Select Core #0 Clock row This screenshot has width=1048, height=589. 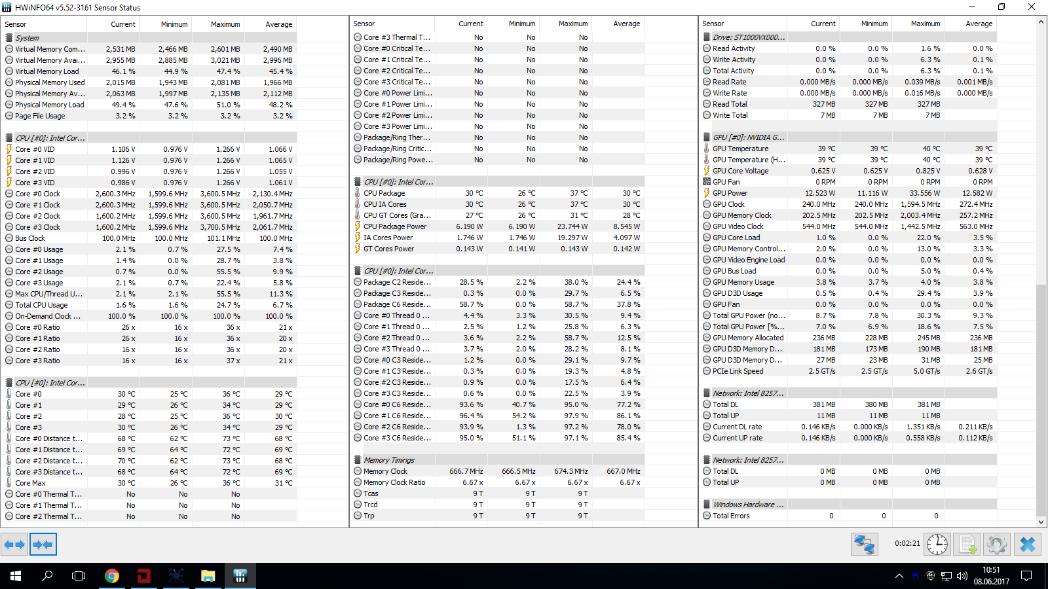(149, 194)
